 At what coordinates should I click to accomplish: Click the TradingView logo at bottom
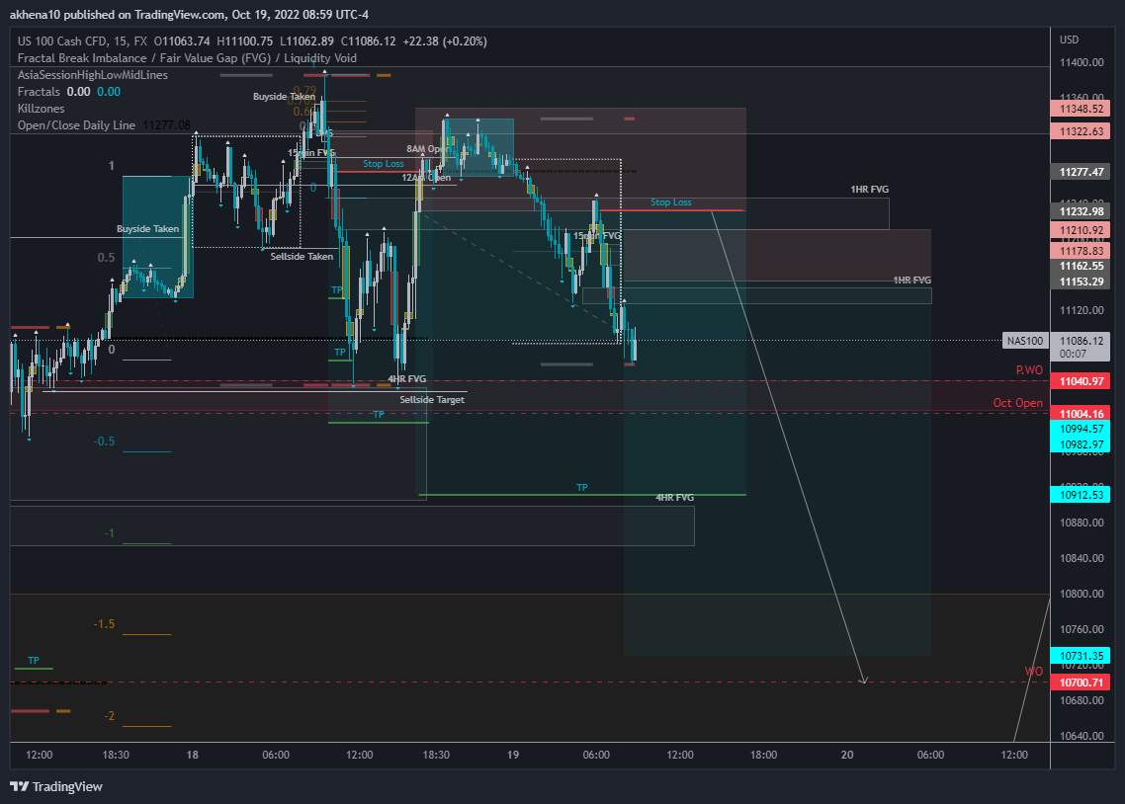click(56, 786)
